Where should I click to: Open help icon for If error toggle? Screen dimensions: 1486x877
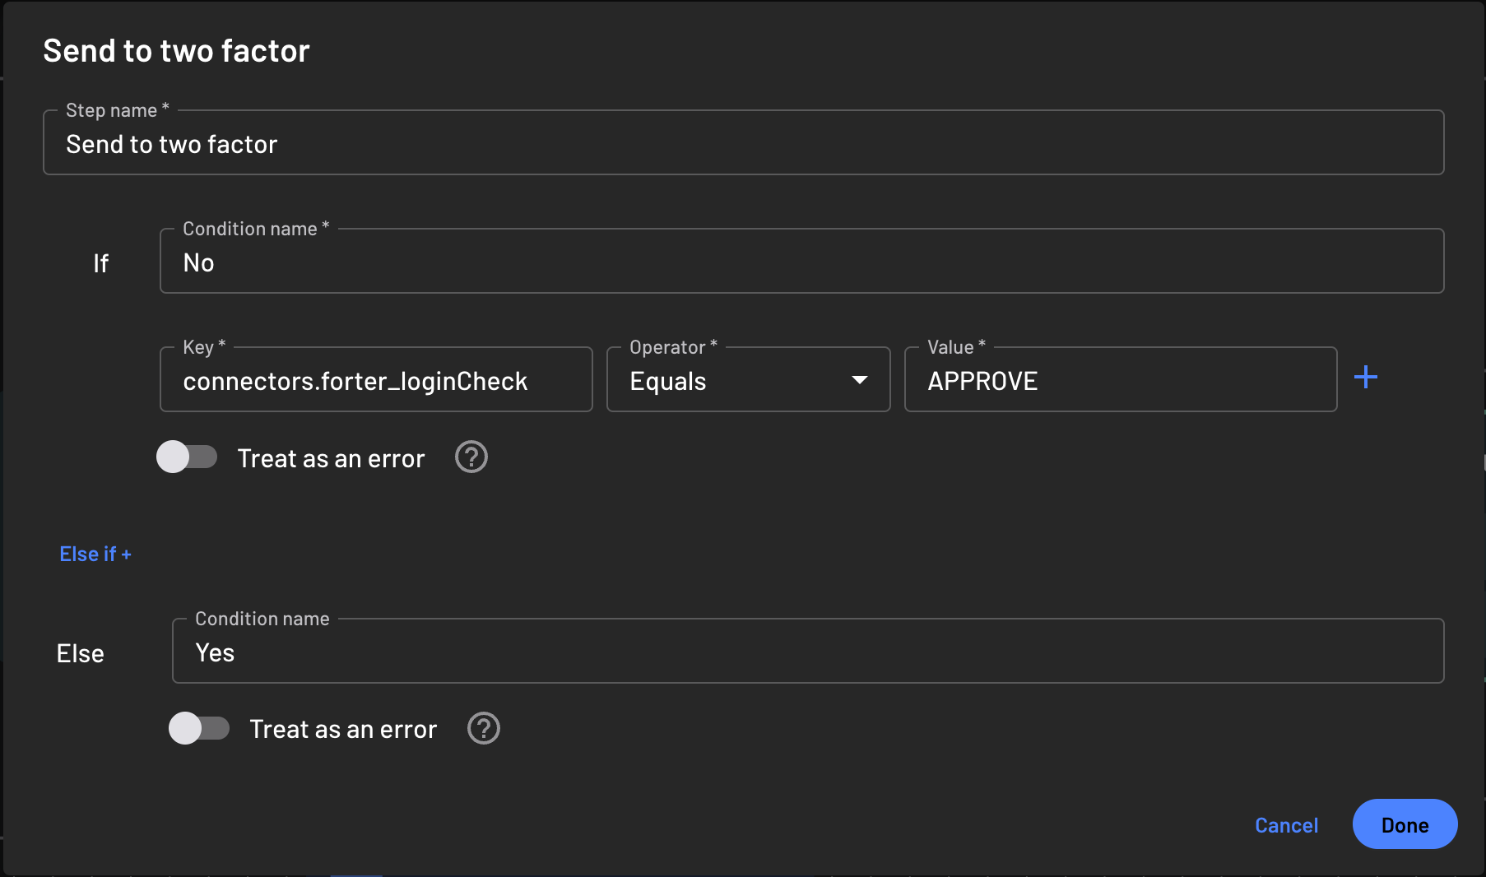click(471, 457)
